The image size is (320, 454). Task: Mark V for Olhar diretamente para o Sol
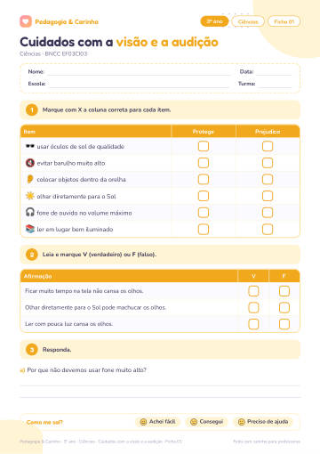(253, 307)
